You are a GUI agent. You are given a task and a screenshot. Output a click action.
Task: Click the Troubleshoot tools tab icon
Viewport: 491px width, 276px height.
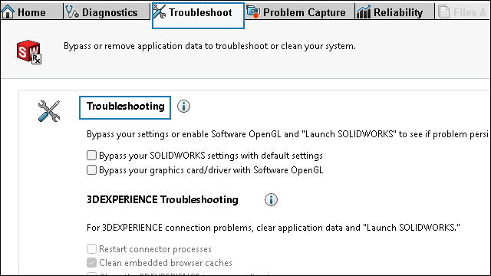click(160, 11)
